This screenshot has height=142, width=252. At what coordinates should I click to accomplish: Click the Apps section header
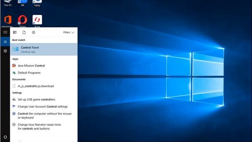(15, 59)
